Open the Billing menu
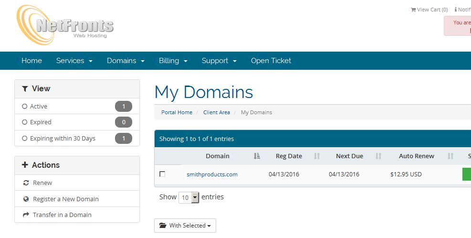471x238 pixels. click(173, 61)
